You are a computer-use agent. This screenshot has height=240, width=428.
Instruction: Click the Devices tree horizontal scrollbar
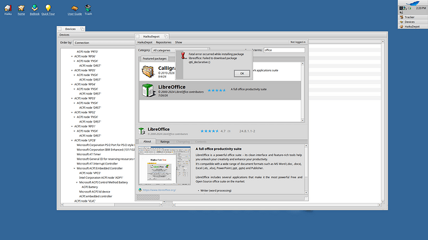pyautogui.click(x=112, y=205)
